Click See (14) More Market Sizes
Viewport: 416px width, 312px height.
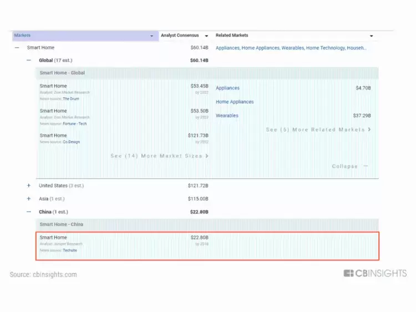[x=159, y=156]
